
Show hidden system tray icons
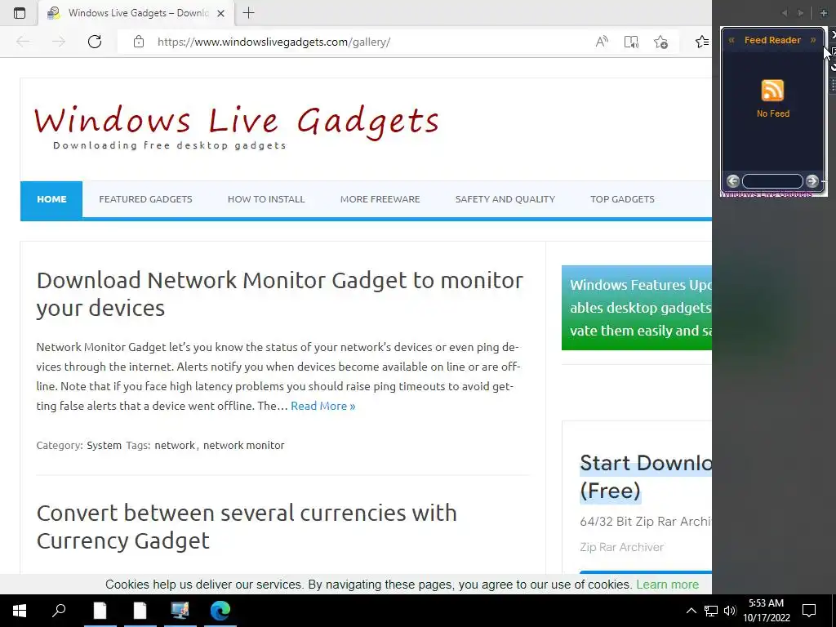coord(691,611)
